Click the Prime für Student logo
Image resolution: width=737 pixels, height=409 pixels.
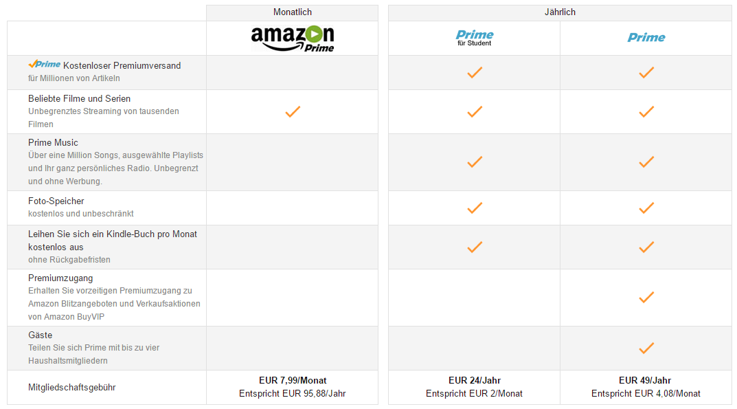click(x=474, y=38)
